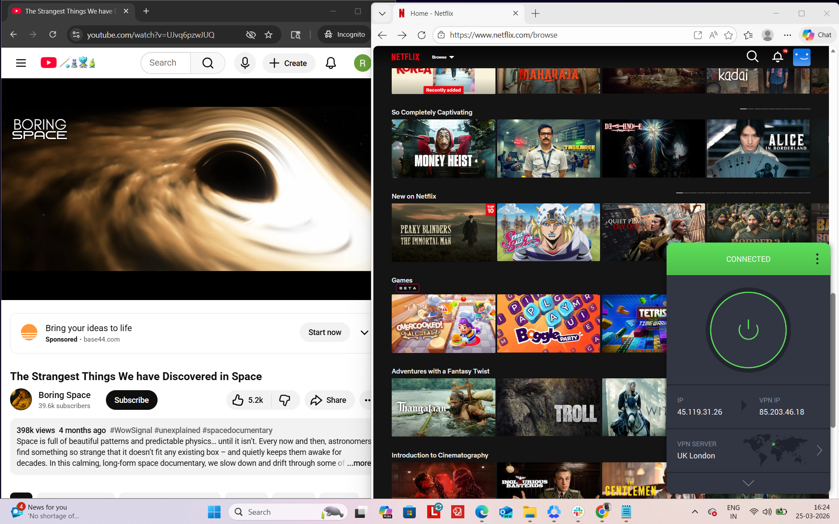Screen dimensions: 839x524
Task: Click the New on Netflix row progress indicator
Action: click(x=743, y=192)
